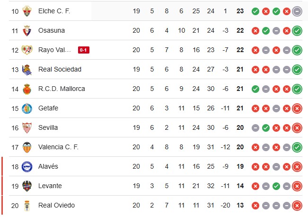308x217 pixels.
Task: Click the Real Oviedo club crest
Action: point(27,205)
